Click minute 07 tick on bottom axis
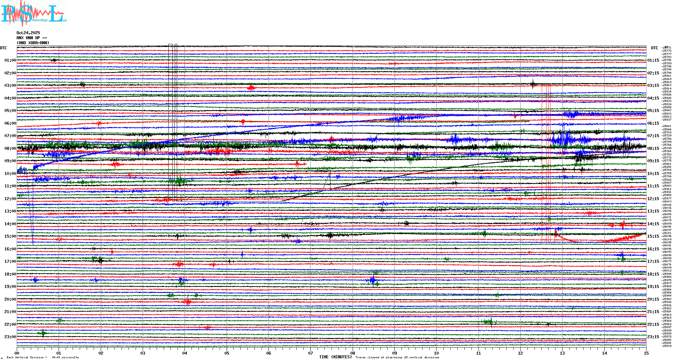Viewport: 673px width, 362px height. pos(310,353)
